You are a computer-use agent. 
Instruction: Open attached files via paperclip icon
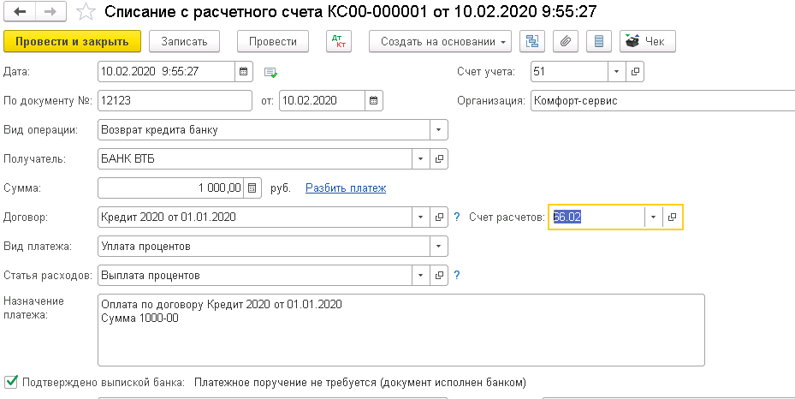tap(566, 42)
